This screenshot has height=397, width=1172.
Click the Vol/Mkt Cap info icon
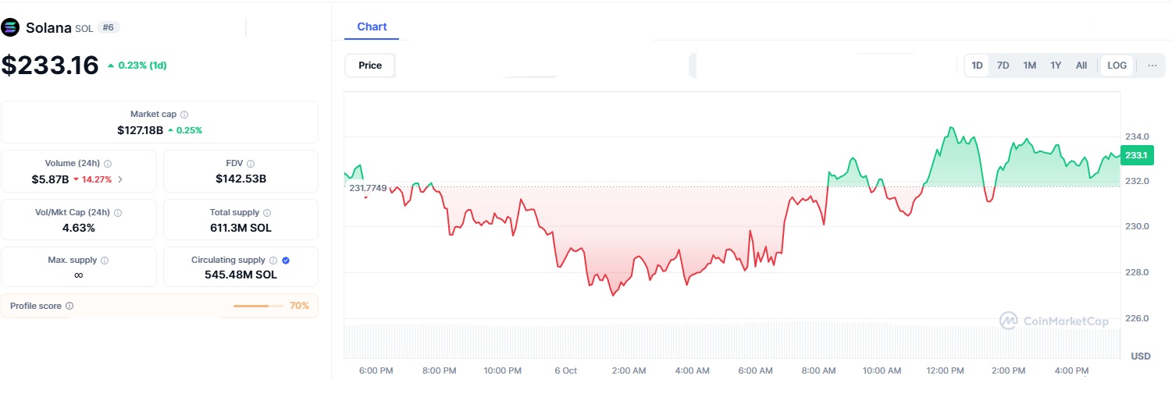point(117,213)
